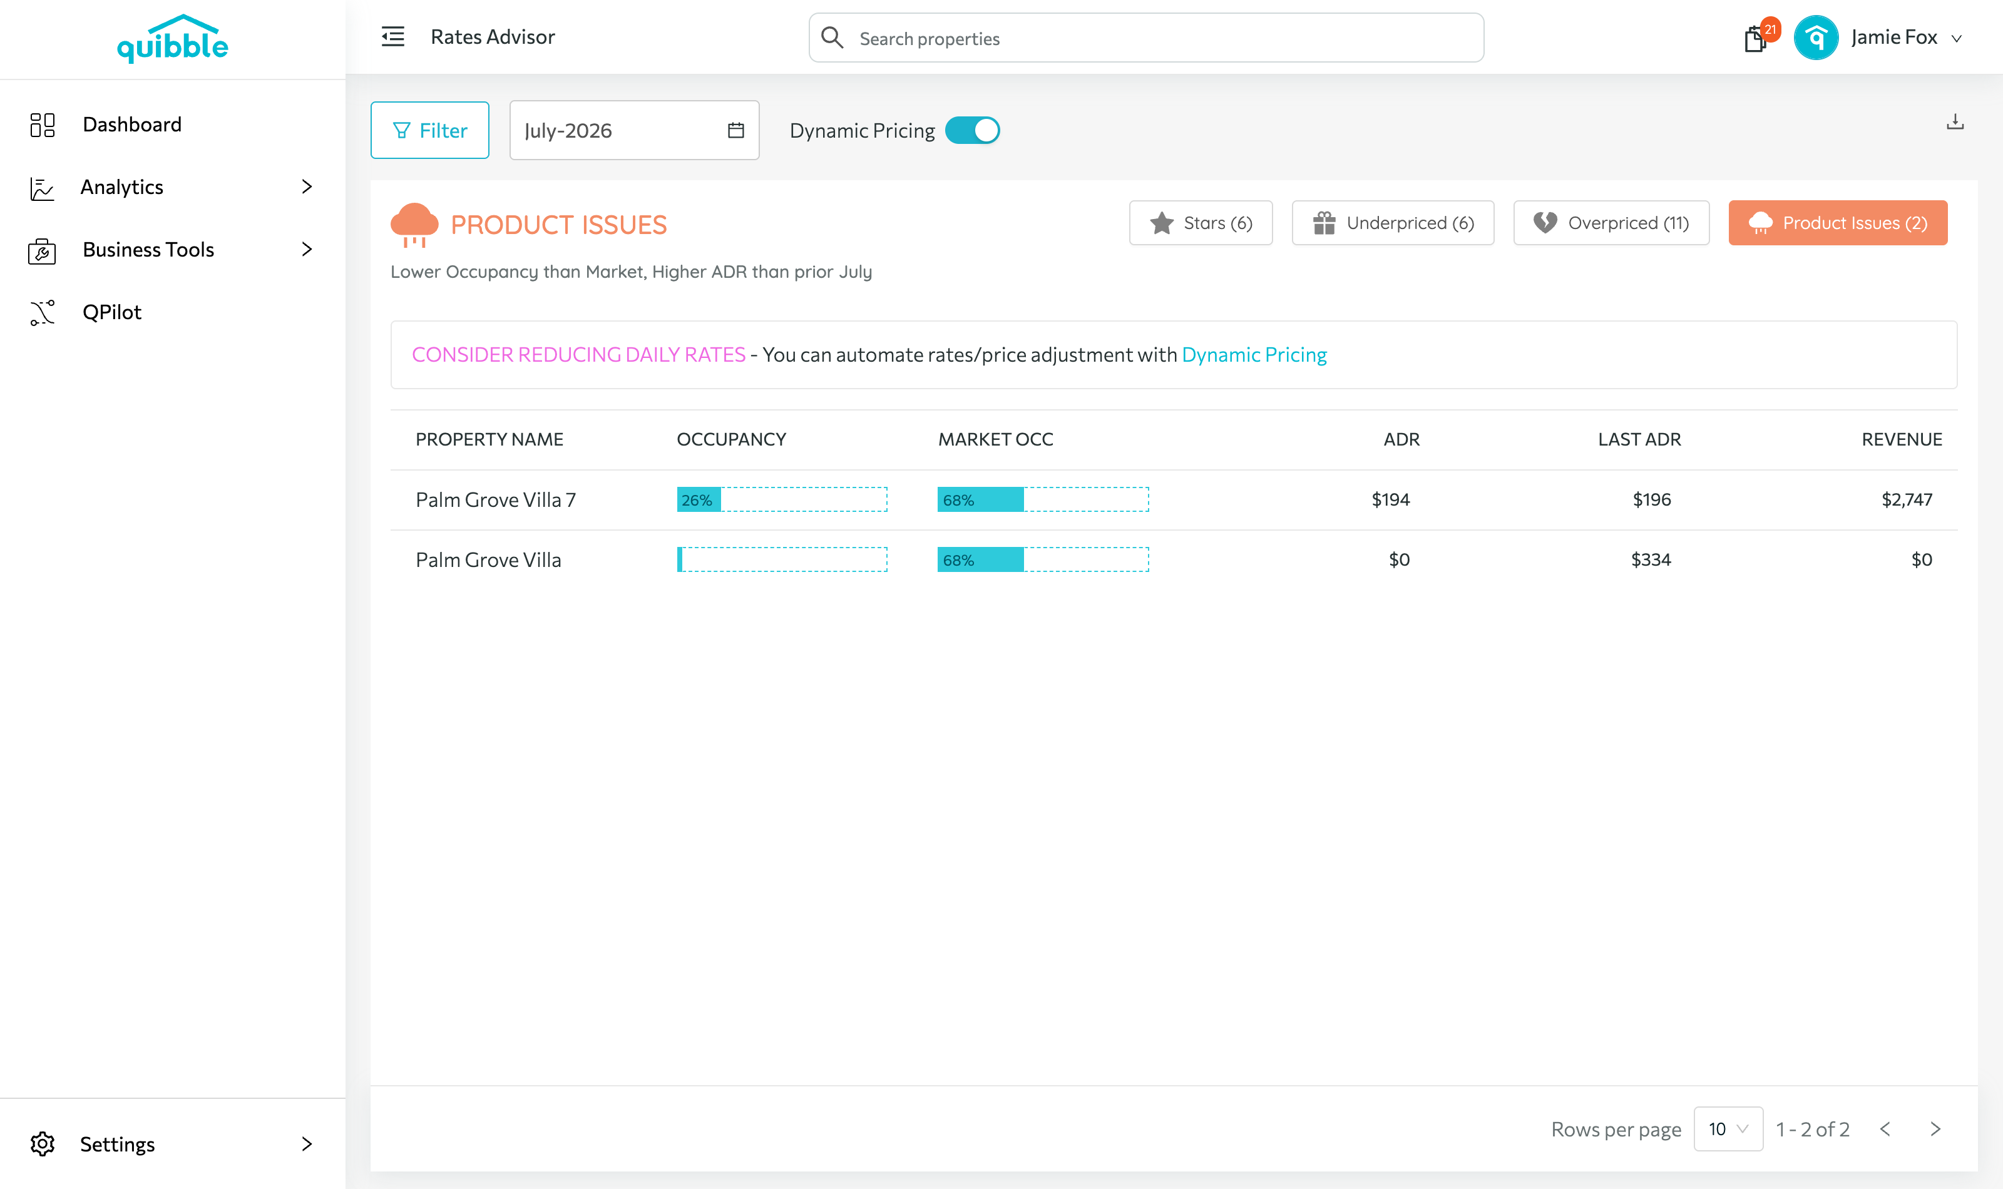Click the Jamie Fox profile avatar
The width and height of the screenshot is (2003, 1189).
tap(1815, 38)
